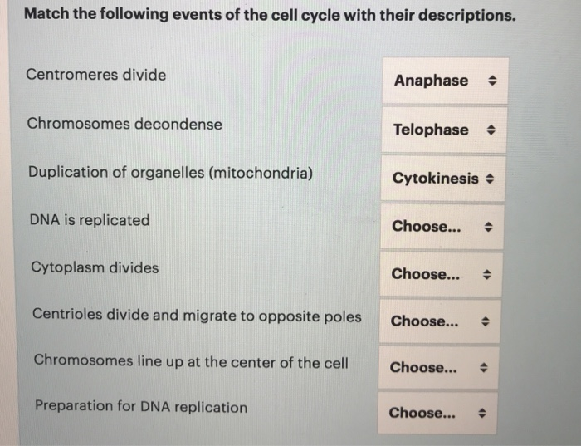Choose an answer for DNA is replicated
581x446 pixels.
pos(442,227)
